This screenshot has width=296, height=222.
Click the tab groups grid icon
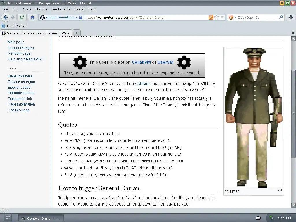[293, 33]
